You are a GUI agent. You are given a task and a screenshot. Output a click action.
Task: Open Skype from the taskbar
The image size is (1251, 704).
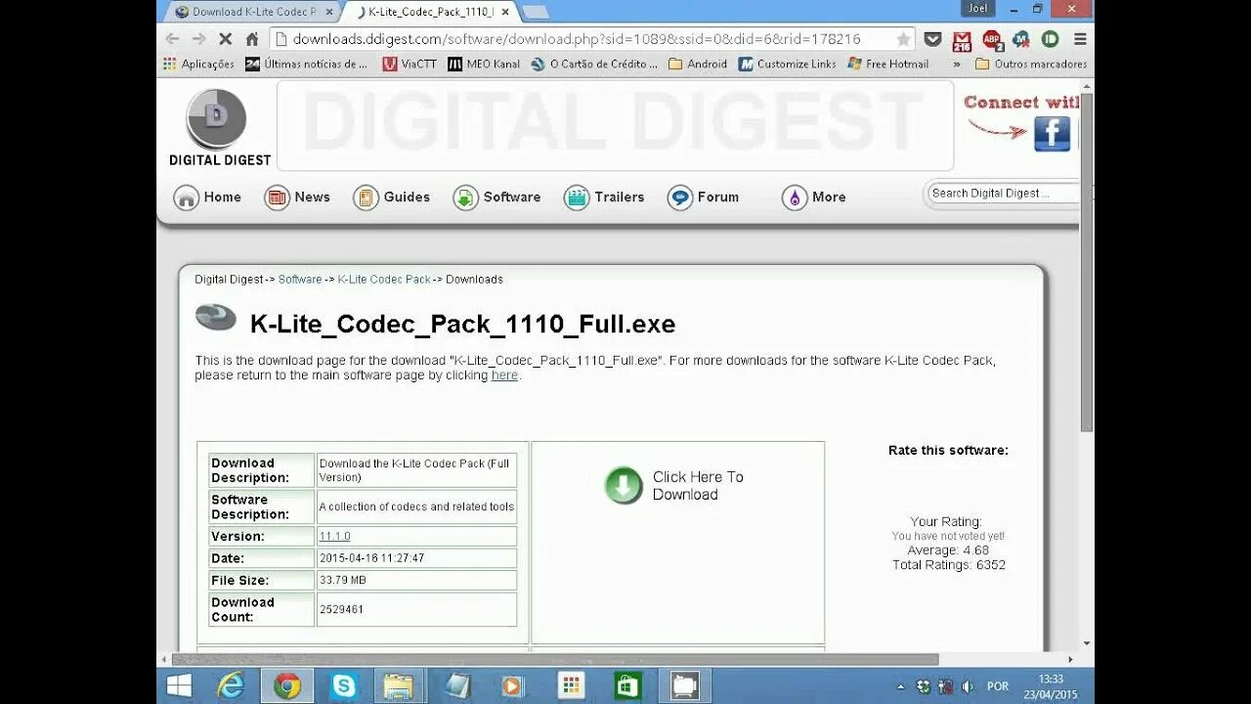[x=344, y=686]
